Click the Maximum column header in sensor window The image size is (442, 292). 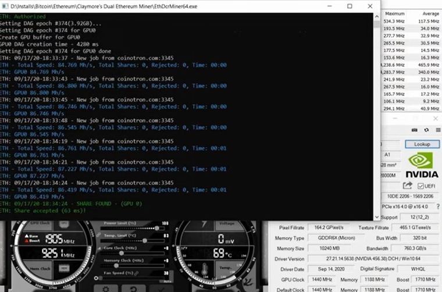click(x=395, y=13)
